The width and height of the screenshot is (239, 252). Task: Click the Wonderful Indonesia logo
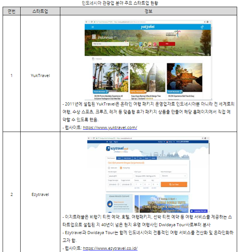click(173, 34)
